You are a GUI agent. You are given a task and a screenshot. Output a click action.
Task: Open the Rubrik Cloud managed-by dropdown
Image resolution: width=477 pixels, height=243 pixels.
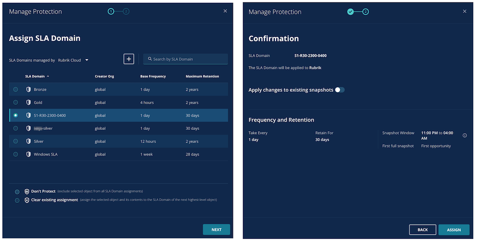(x=73, y=60)
